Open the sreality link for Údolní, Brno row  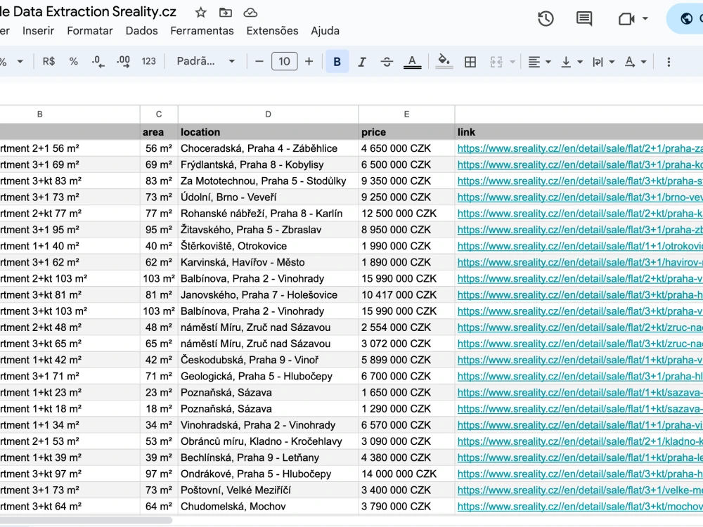click(x=580, y=197)
